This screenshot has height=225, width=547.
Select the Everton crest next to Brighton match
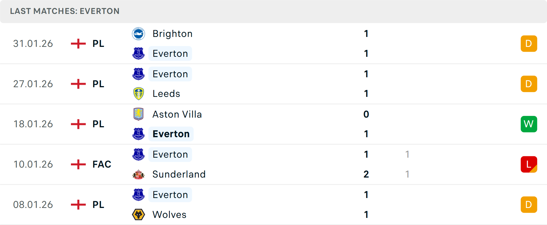pyautogui.click(x=138, y=53)
